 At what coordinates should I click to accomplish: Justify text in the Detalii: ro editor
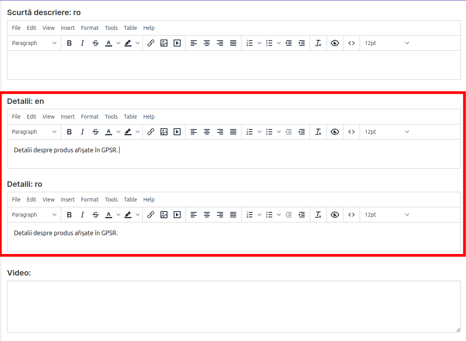(x=233, y=215)
